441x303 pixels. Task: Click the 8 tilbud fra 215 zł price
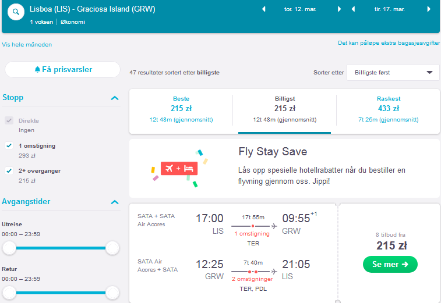[x=391, y=241]
